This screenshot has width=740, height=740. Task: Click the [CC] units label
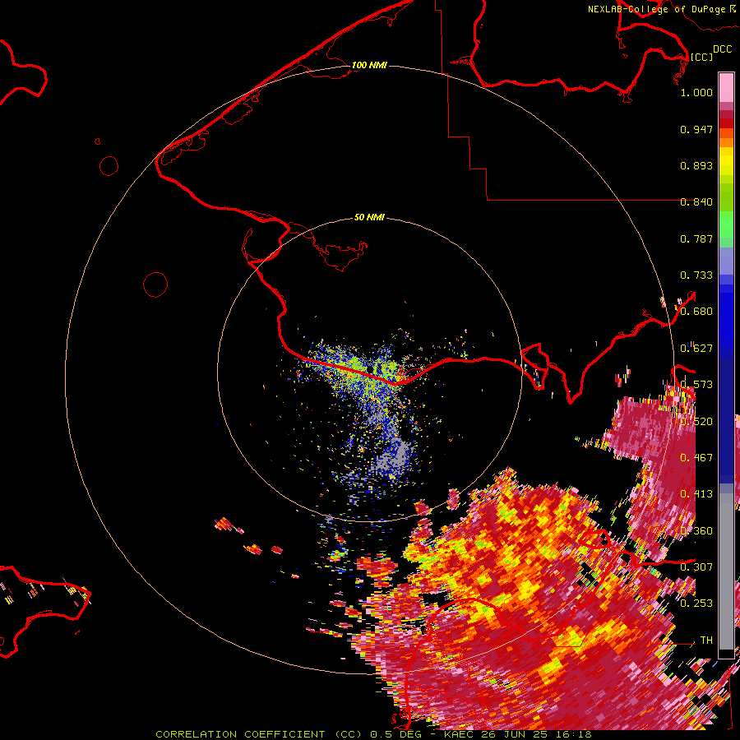coord(701,57)
